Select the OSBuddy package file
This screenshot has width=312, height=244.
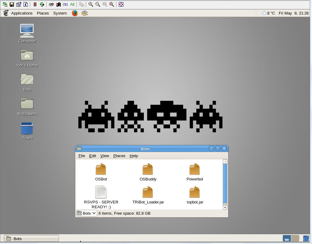[x=148, y=172]
